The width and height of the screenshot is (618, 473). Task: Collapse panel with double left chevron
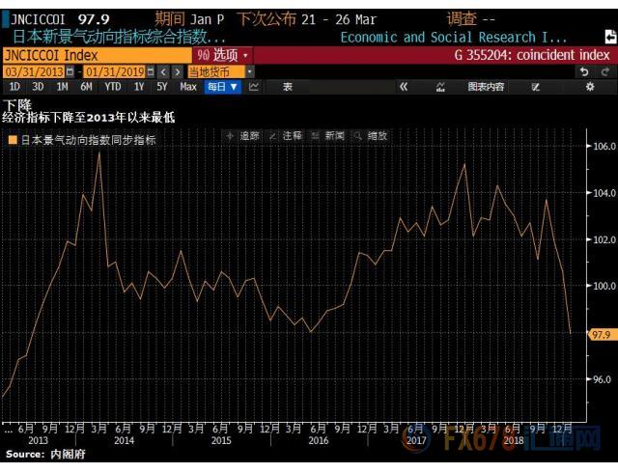pyautogui.click(x=404, y=87)
